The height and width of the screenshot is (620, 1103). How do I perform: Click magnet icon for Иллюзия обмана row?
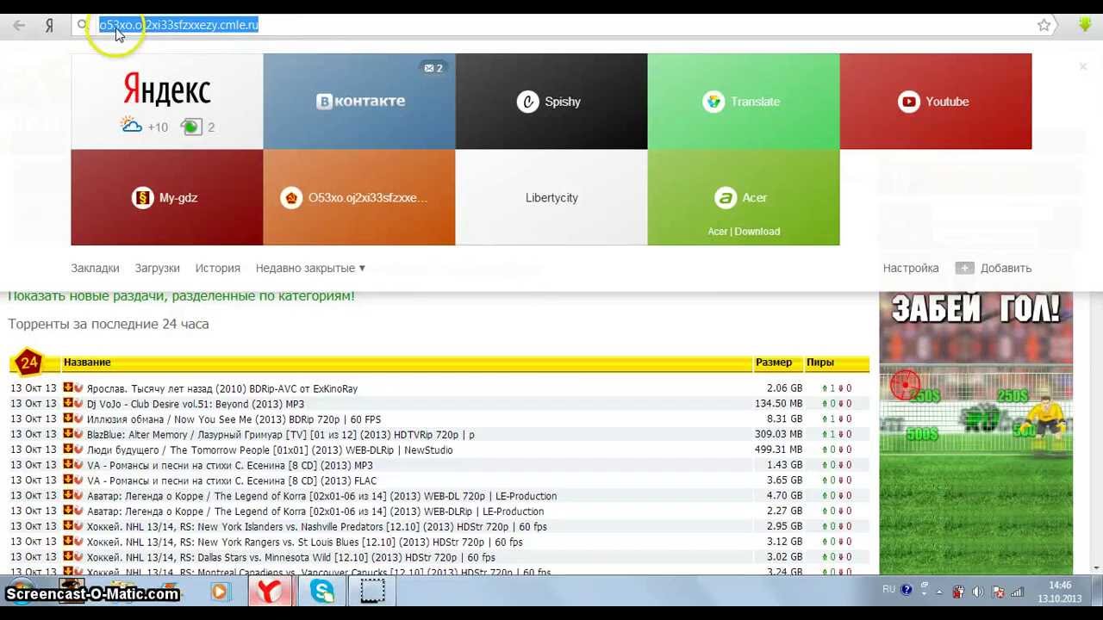(x=78, y=419)
